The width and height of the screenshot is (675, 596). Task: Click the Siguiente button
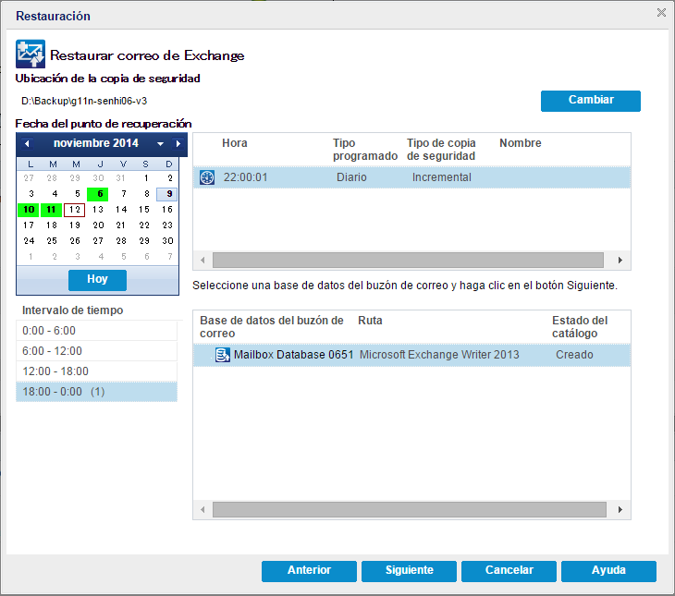(x=409, y=571)
